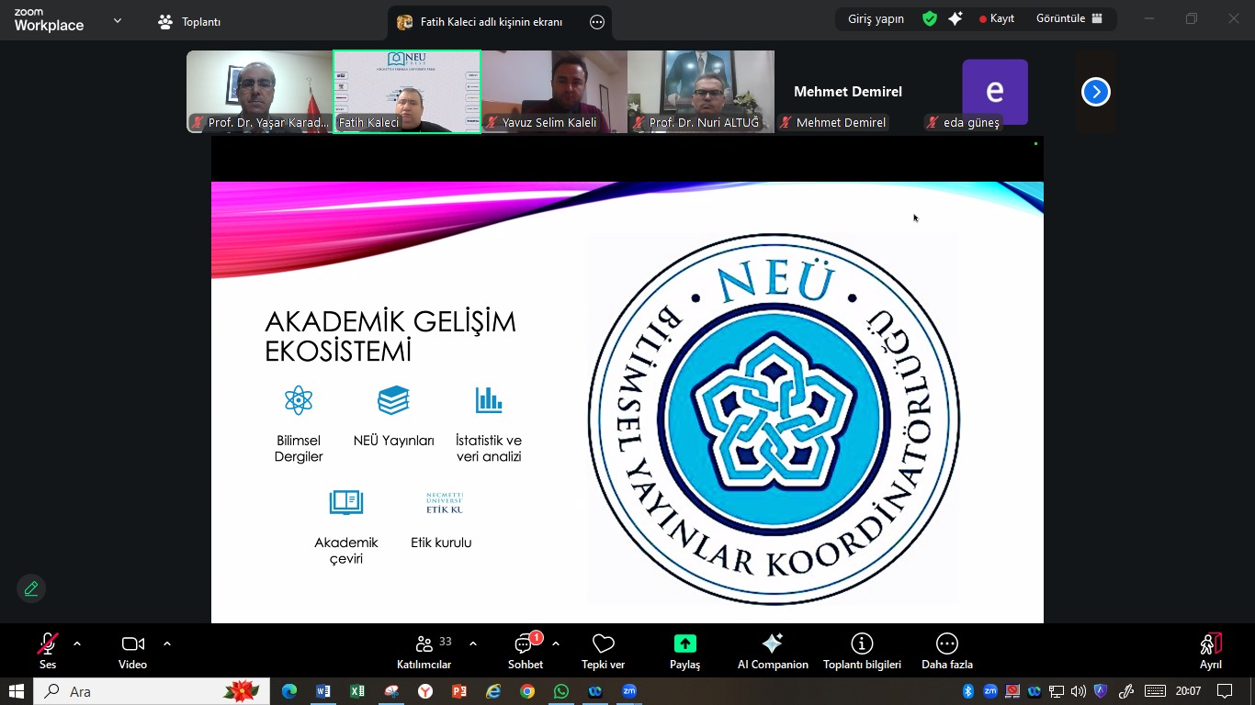Expand audio options arrow beside Ses

[77, 643]
